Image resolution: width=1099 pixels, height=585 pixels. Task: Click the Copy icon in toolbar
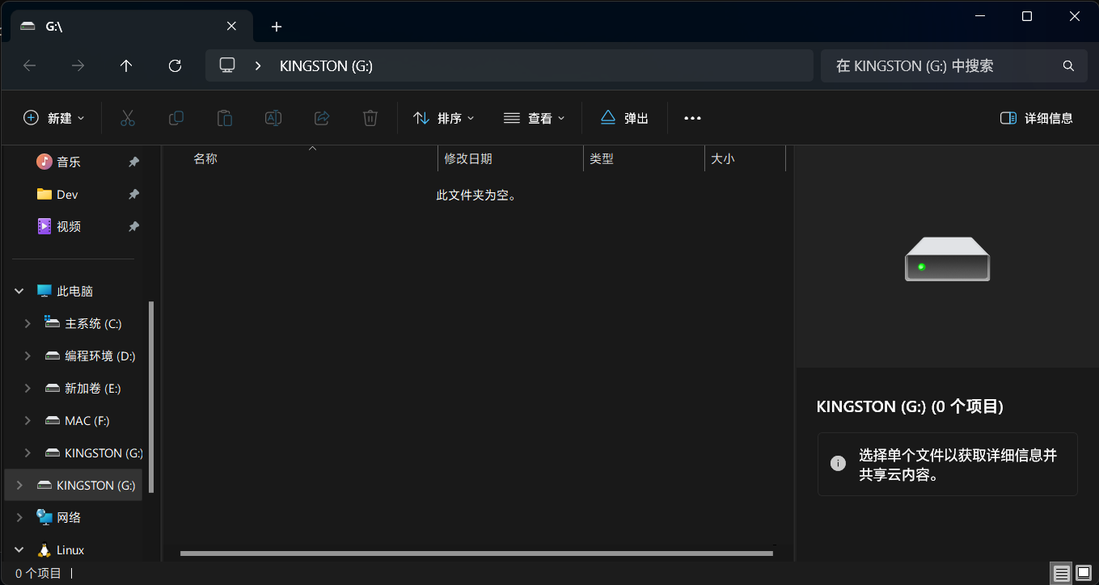[x=175, y=118]
